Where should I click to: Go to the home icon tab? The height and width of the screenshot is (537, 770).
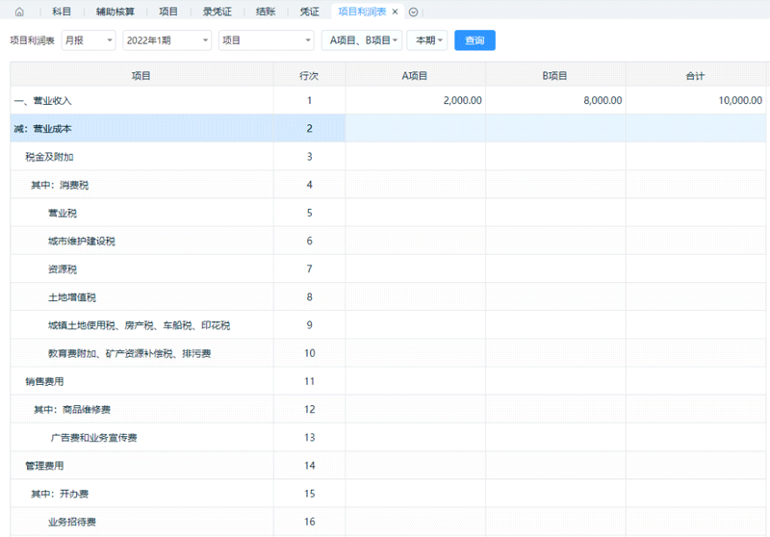(19, 12)
